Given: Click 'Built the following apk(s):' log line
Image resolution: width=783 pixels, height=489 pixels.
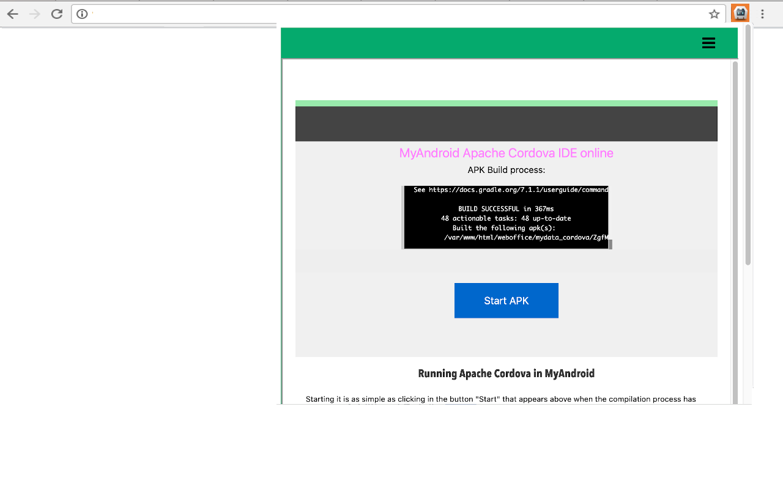Looking at the screenshot, I should [x=504, y=228].
